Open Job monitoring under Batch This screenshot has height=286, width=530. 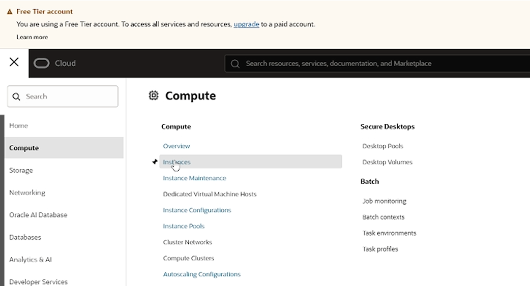384,201
